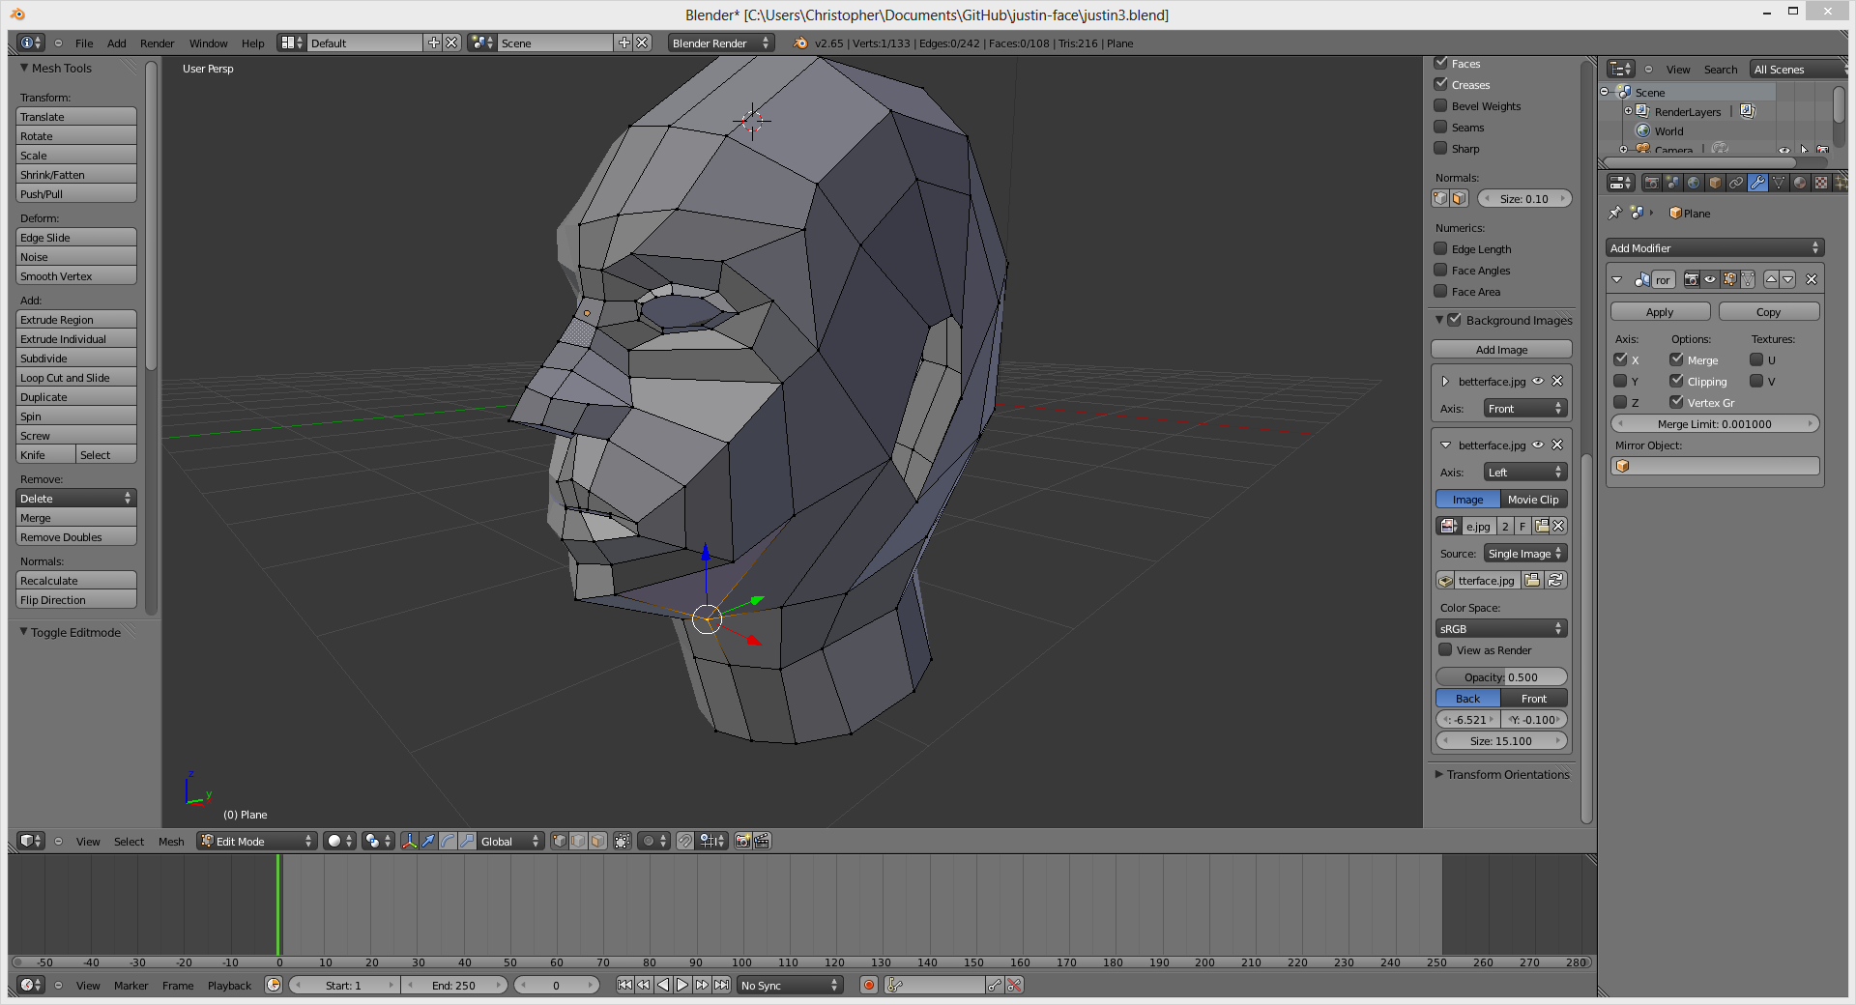
Task: Disable the Creases checkbox
Action: pos(1440,84)
